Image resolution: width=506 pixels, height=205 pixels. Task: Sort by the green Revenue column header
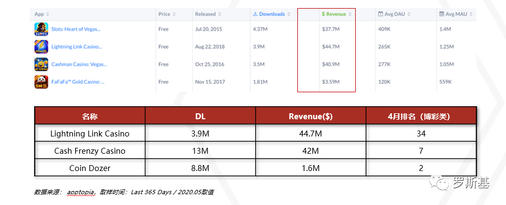click(336, 14)
